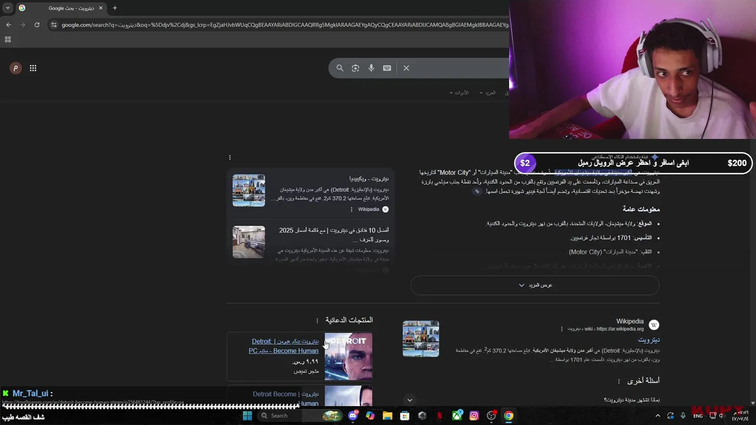
Task: Click the Detroit game cover image
Action: (x=348, y=357)
